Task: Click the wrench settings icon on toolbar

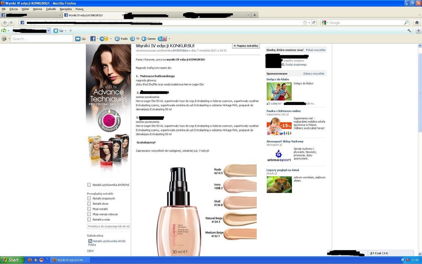Action: point(409,30)
